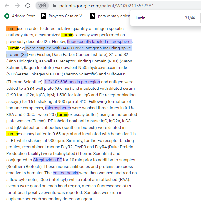Viewport: 201px width, 205px height.
Task: Click the 31/44 match counter
Action: [190, 18]
